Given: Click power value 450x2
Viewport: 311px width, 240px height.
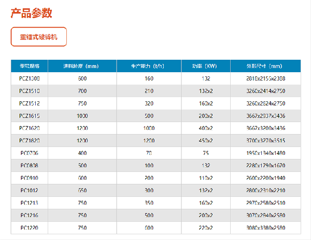Looking at the screenshot, I should [x=206, y=141].
